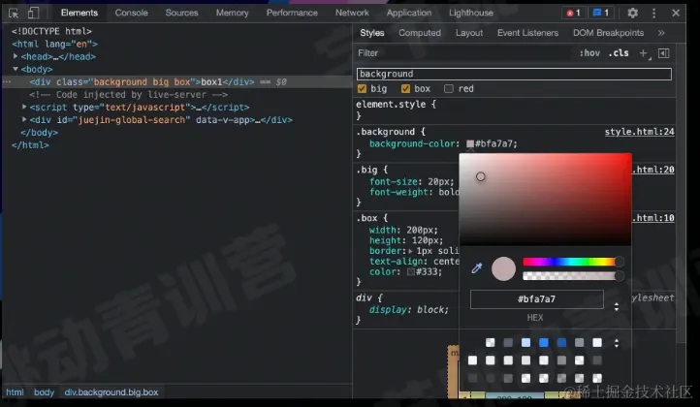Viewport: 700px width, 407px height.
Task: Toggle the computed styles sidebar icon
Action: (664, 53)
